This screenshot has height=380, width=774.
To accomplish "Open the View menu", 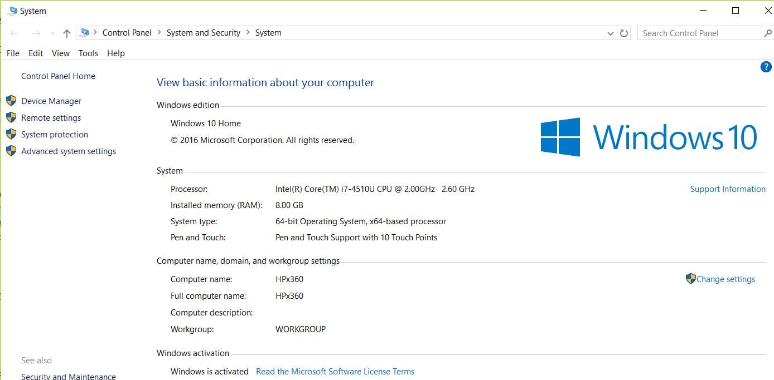I will [61, 53].
